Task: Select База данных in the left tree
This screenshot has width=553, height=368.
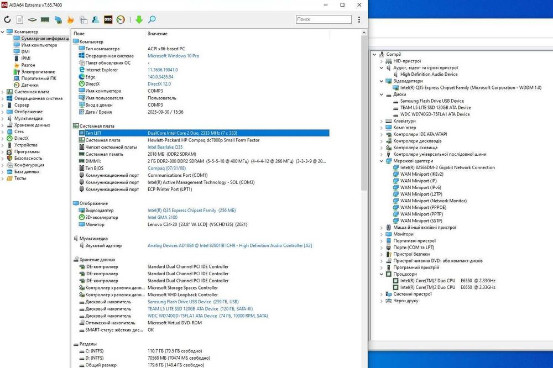Action: [27, 172]
